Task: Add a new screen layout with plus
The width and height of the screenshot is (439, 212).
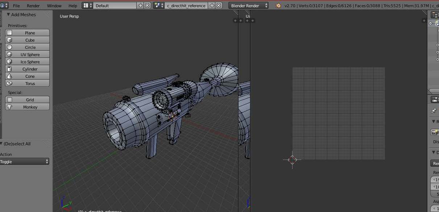Action: coord(141,5)
